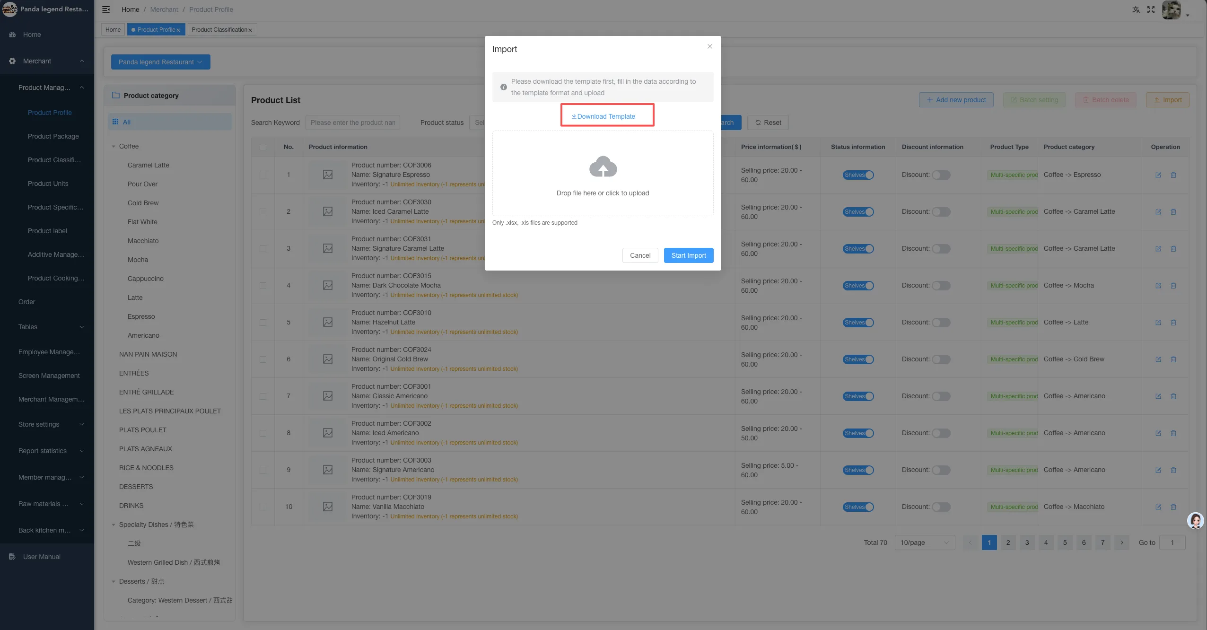This screenshot has width=1207, height=630.
Task: Click the cloud upload icon in Import dialog
Action: click(603, 166)
